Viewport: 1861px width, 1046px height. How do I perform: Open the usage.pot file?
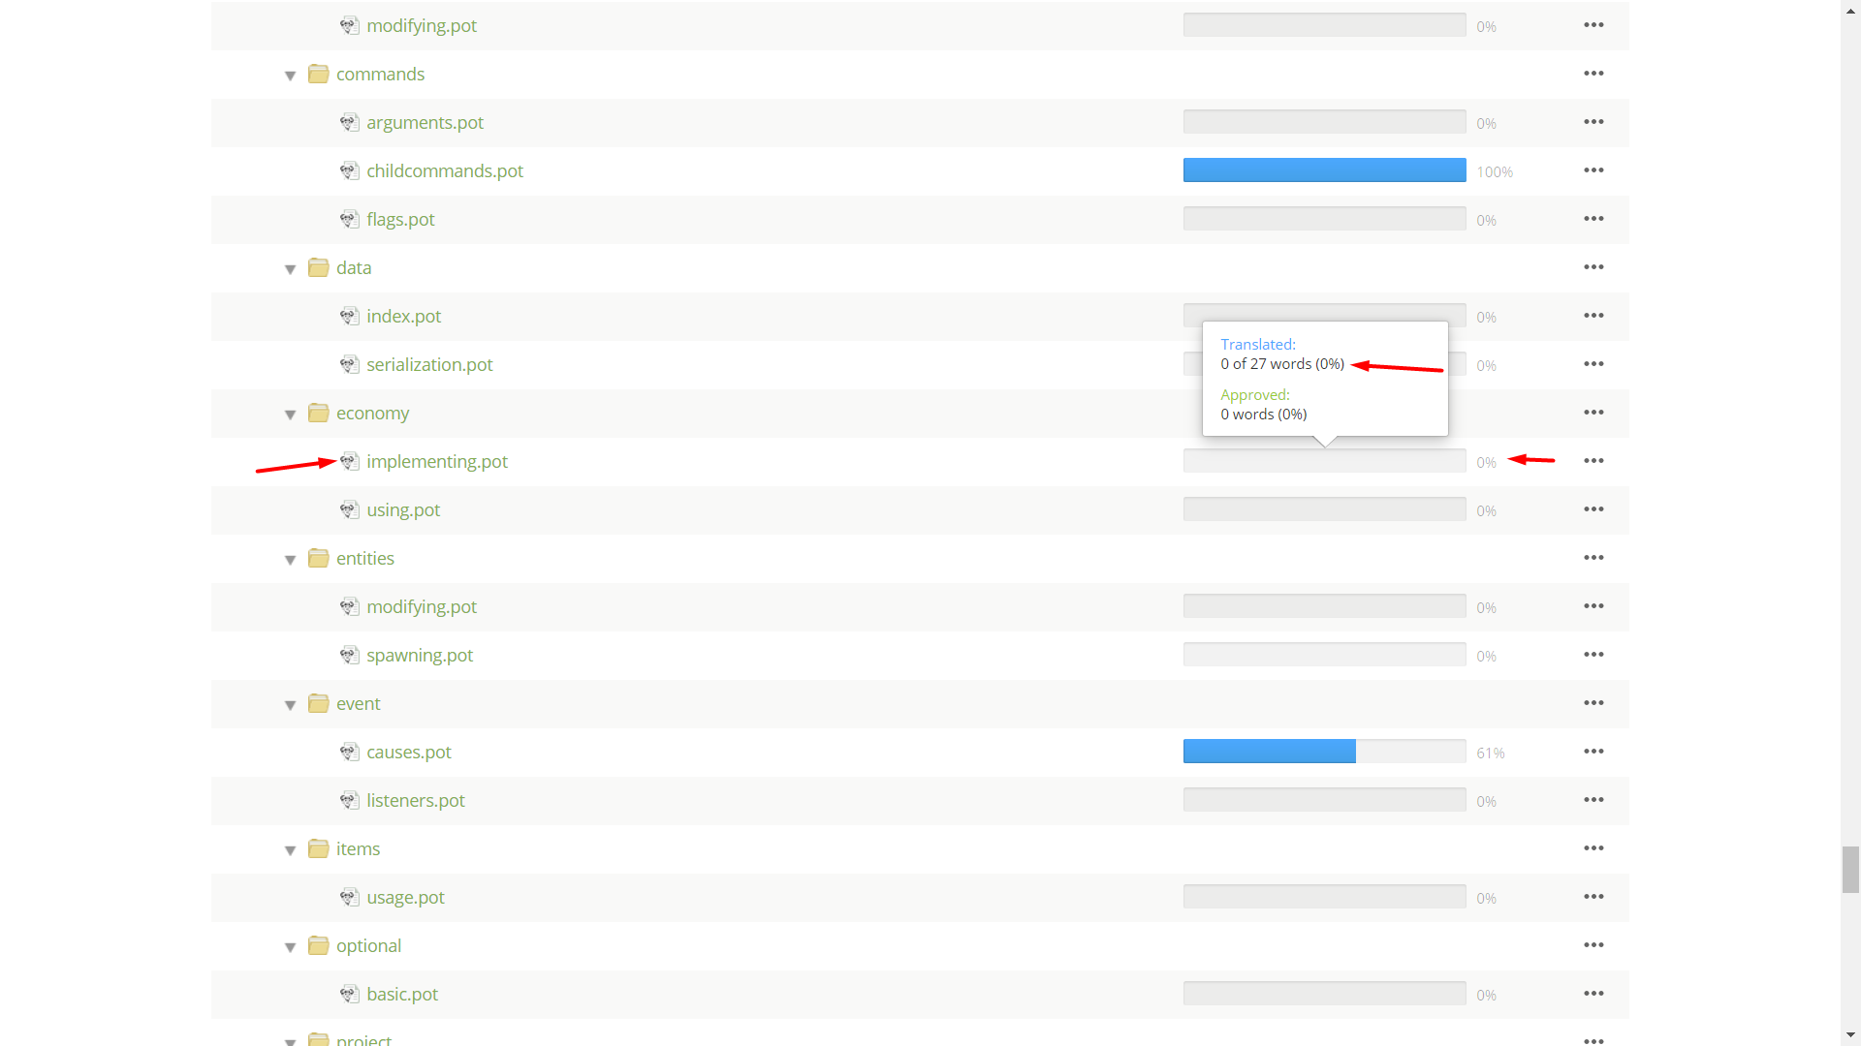pos(405,898)
